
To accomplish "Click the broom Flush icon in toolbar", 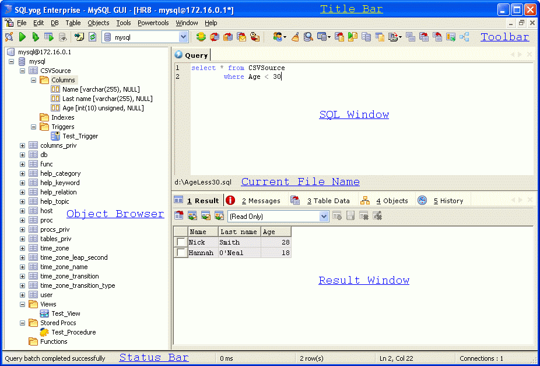I will click(295, 37).
